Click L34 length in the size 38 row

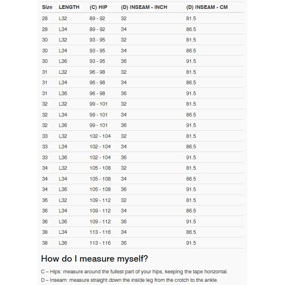[63, 232]
